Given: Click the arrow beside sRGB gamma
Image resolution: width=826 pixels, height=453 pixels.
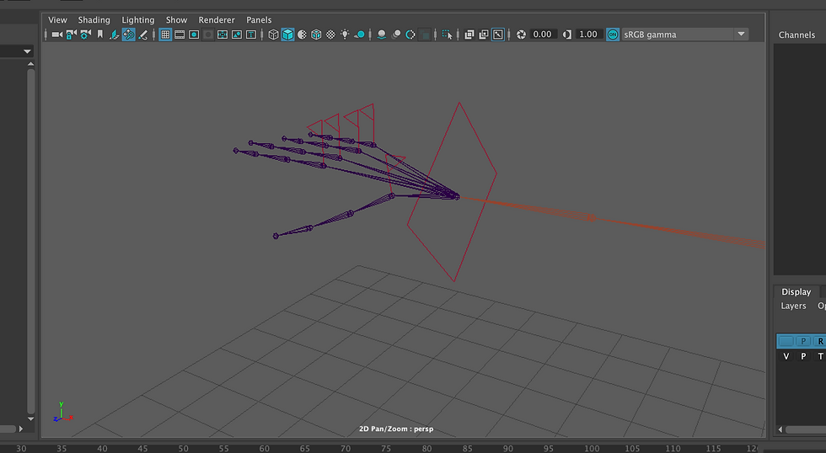Looking at the screenshot, I should click(741, 35).
